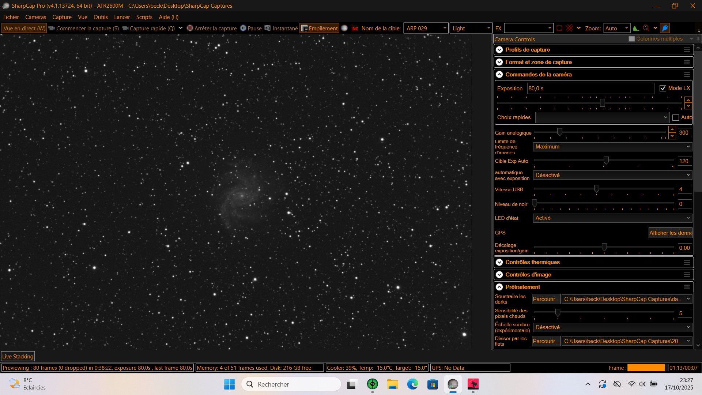Adjust the Gain analogique slider

[x=559, y=132]
